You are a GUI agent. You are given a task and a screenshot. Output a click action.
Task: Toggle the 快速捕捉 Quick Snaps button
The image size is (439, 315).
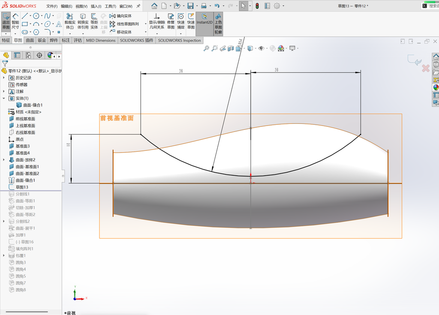181,21
